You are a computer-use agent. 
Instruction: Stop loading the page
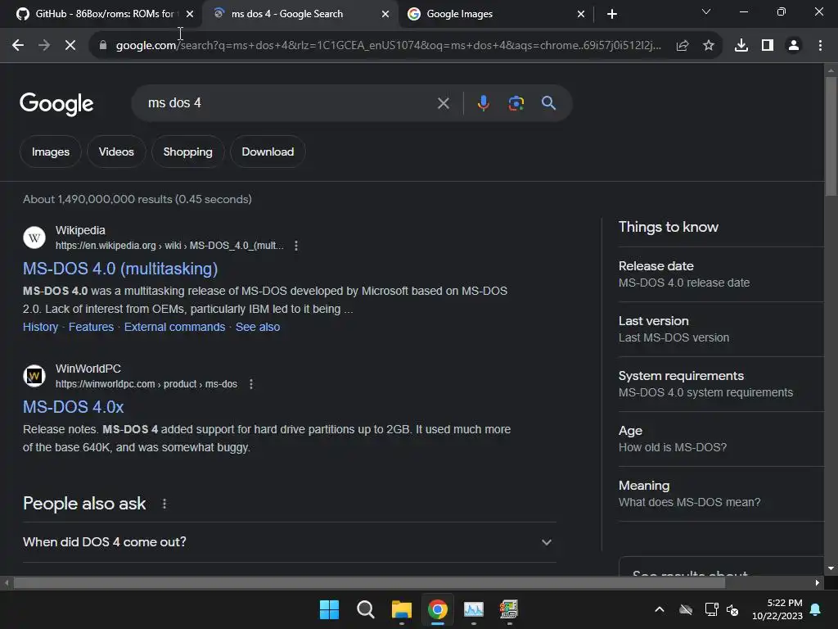coord(70,46)
